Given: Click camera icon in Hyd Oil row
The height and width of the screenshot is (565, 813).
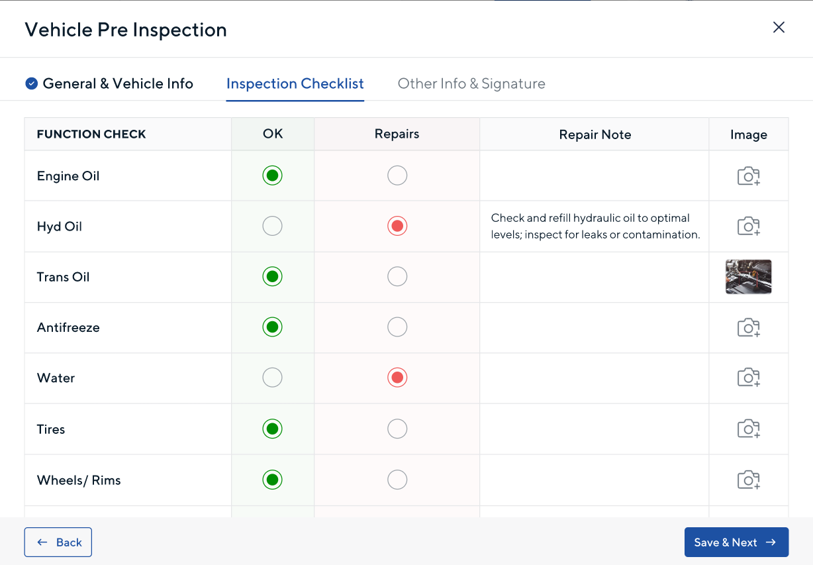Looking at the screenshot, I should [748, 227].
